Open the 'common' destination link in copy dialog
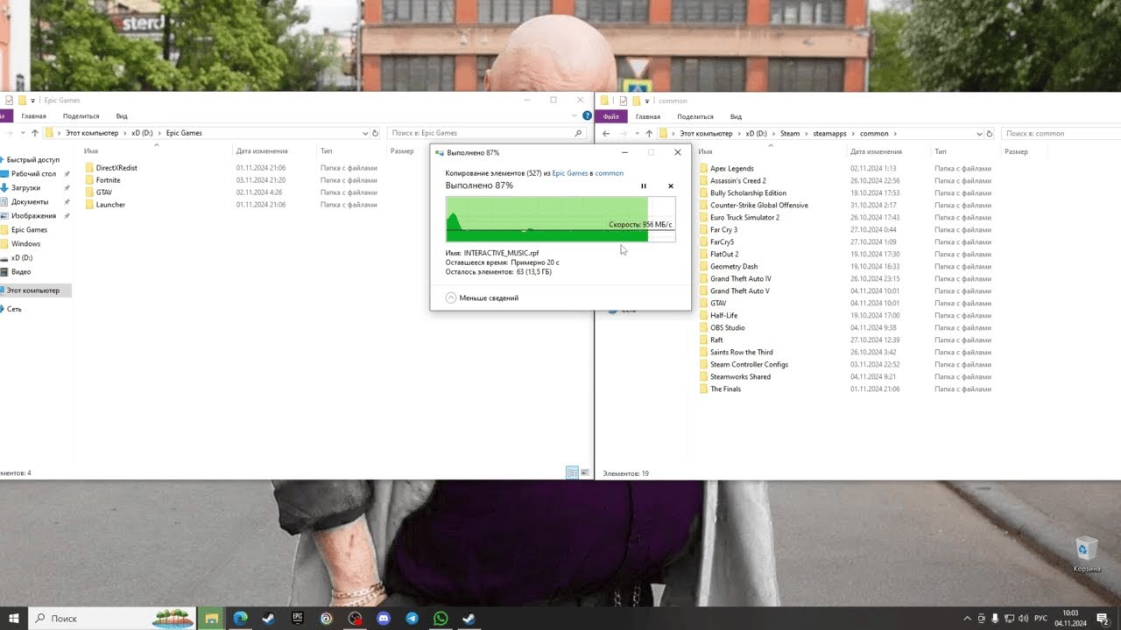1121x630 pixels. point(610,173)
